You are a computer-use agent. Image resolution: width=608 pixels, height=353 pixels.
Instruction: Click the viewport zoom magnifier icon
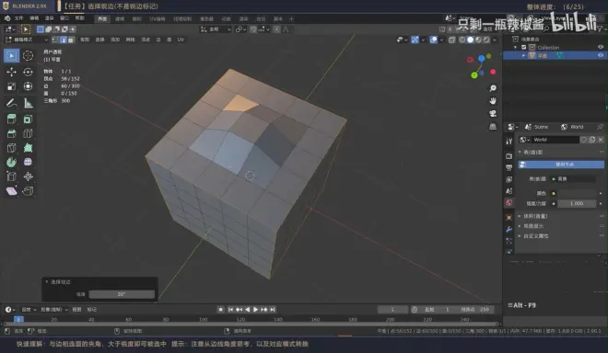tap(493, 88)
